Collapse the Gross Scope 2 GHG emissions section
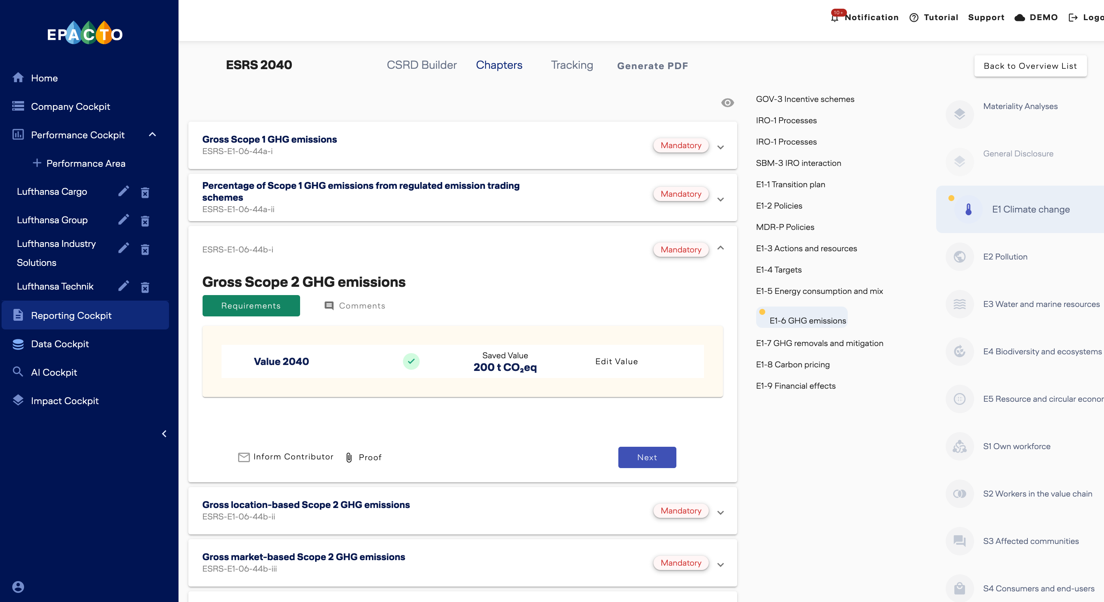The image size is (1104, 602). pyautogui.click(x=721, y=248)
